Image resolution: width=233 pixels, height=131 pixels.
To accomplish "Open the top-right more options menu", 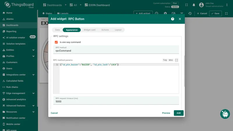I will pyautogui.click(x=227, y=5).
